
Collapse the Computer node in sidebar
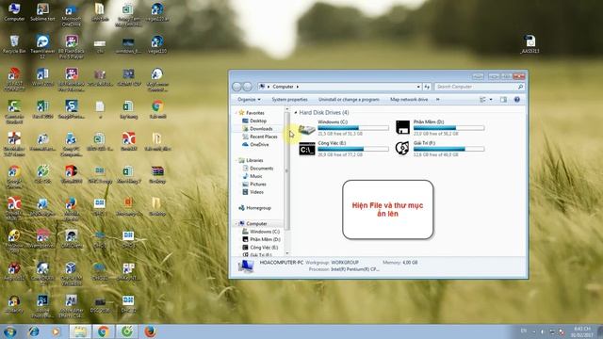pos(236,223)
